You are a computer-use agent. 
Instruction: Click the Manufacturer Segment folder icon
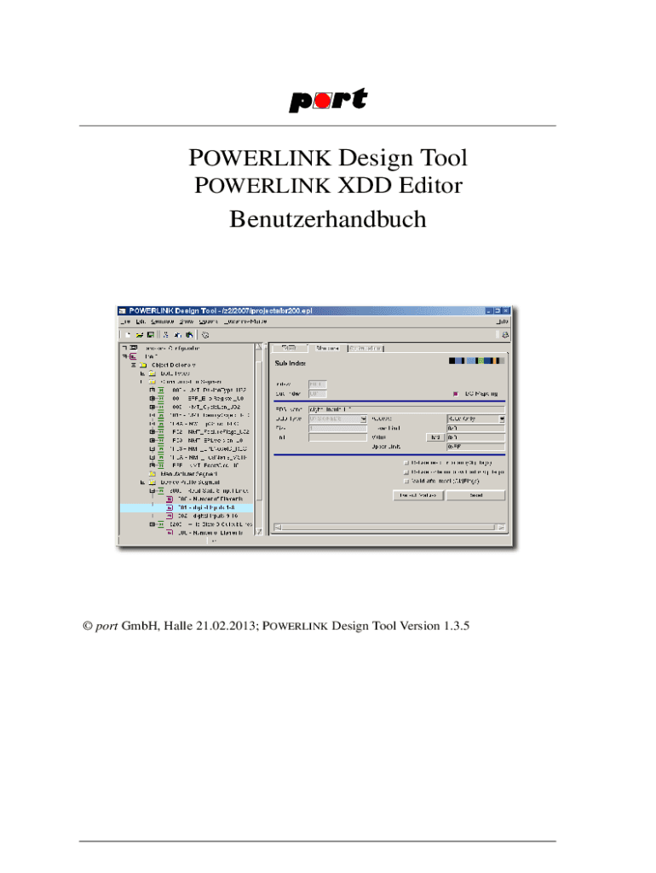click(152, 472)
